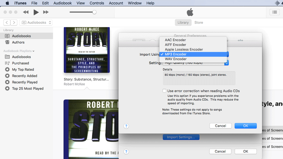The height and width of the screenshot is (159, 283).
Task: Open the iTunes menu
Action: pos(20,3)
